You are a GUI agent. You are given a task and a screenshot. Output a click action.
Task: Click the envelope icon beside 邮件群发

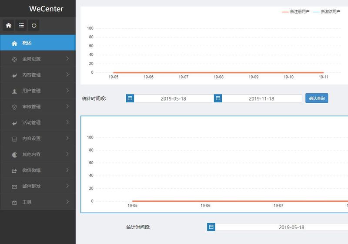tap(14, 186)
